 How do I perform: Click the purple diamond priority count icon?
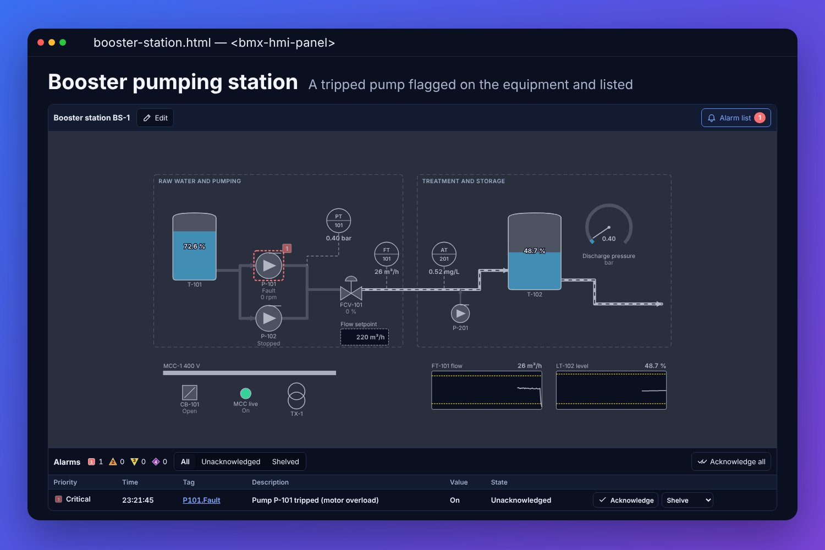[156, 462]
